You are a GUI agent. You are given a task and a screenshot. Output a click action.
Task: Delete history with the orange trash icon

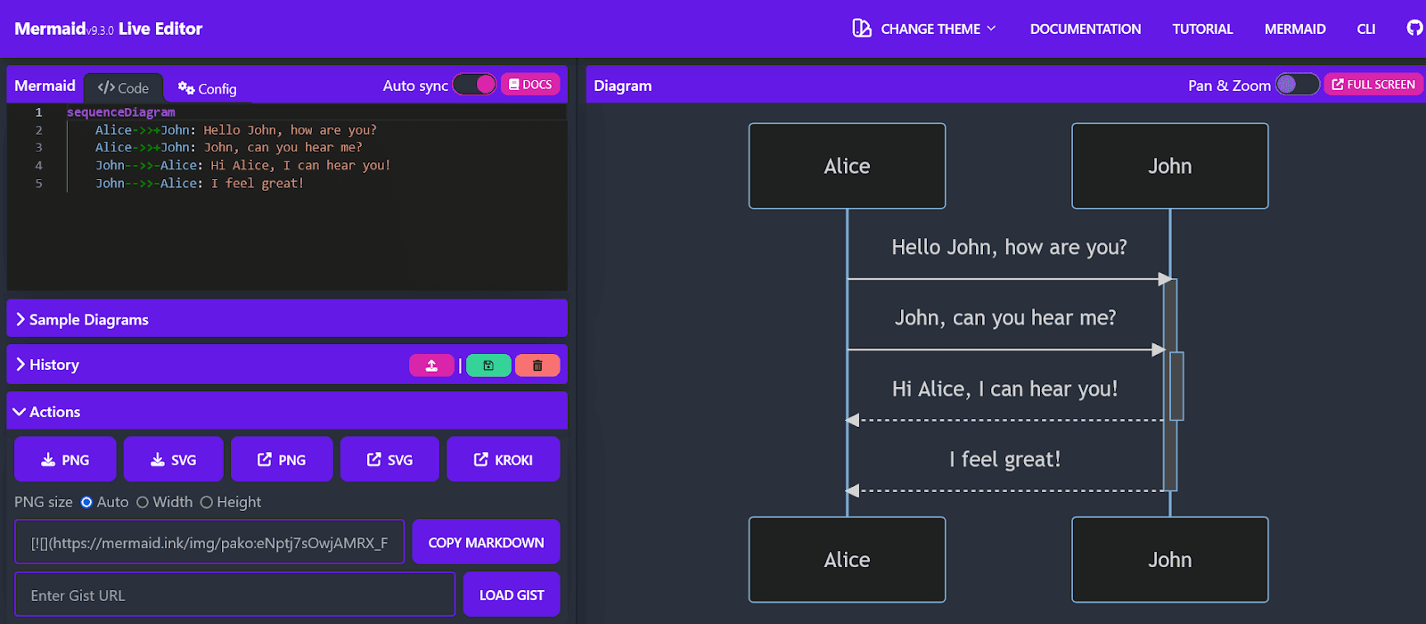pyautogui.click(x=537, y=365)
